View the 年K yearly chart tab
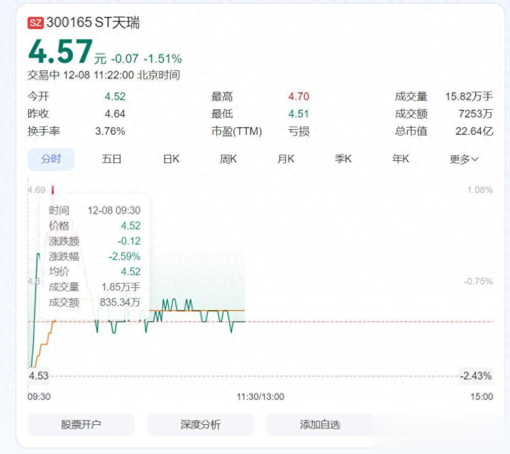 click(401, 159)
